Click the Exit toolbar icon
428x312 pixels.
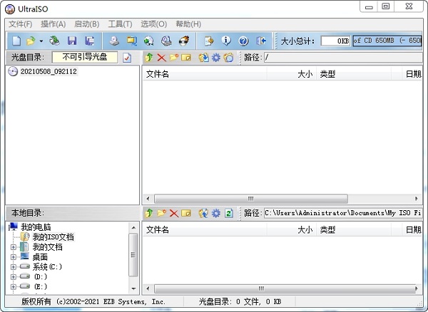[x=261, y=41]
